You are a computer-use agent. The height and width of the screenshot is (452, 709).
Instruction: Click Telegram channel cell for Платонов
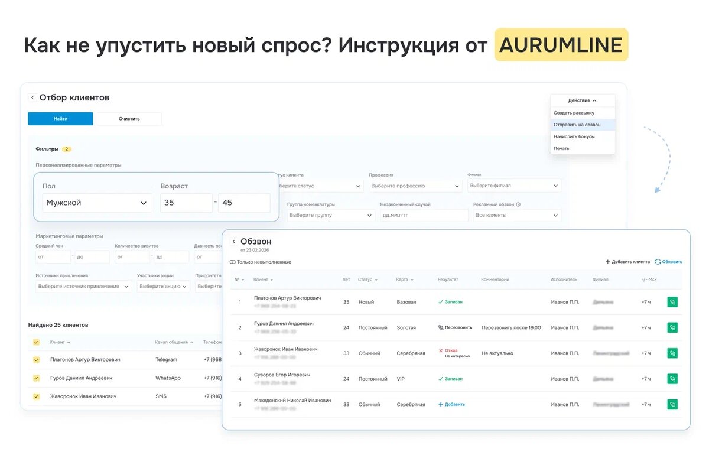(167, 360)
